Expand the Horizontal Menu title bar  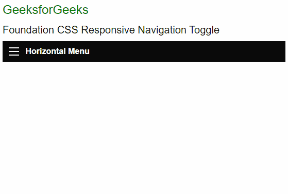click(144, 51)
